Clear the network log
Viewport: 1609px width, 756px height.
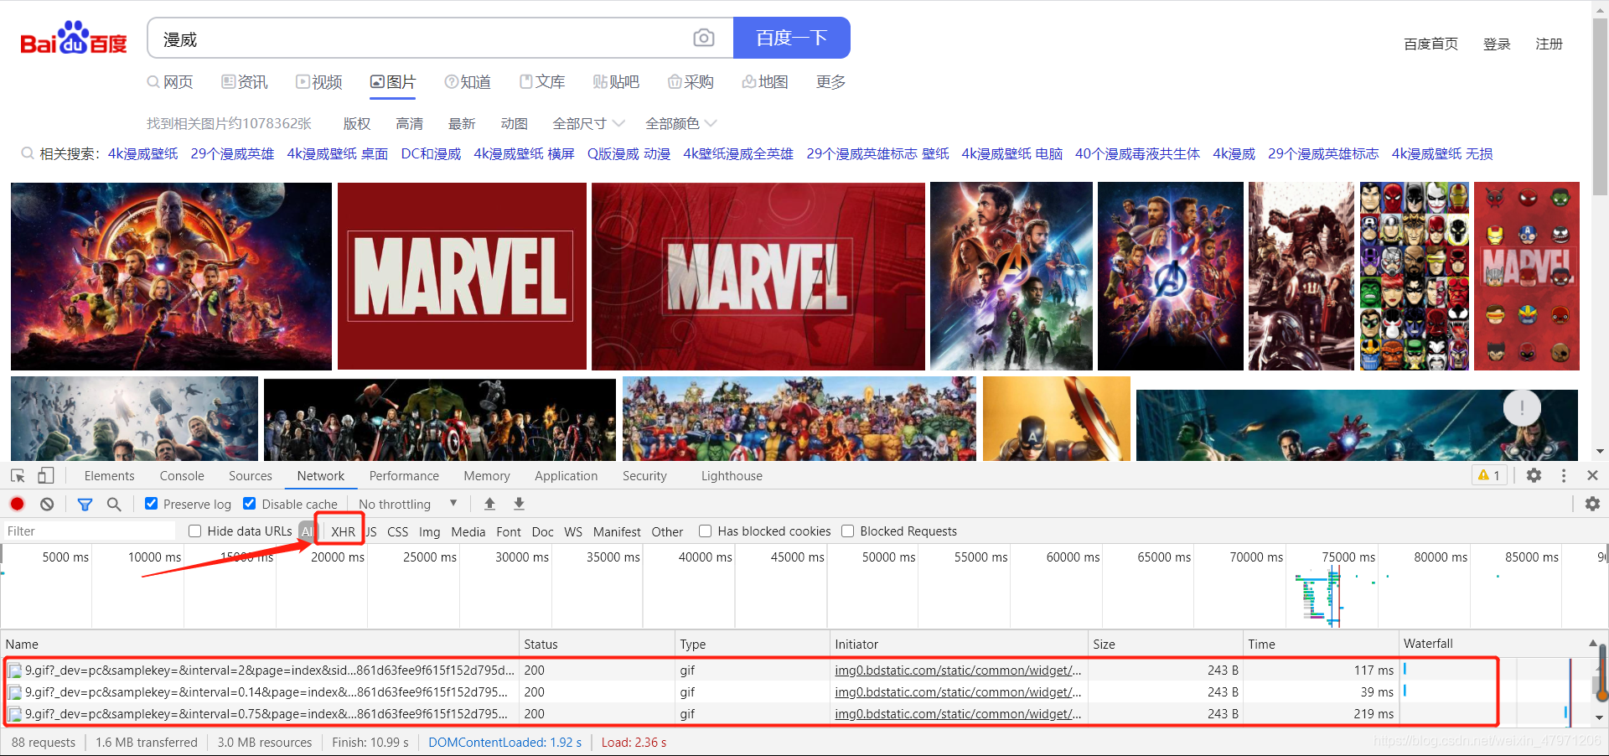click(47, 504)
